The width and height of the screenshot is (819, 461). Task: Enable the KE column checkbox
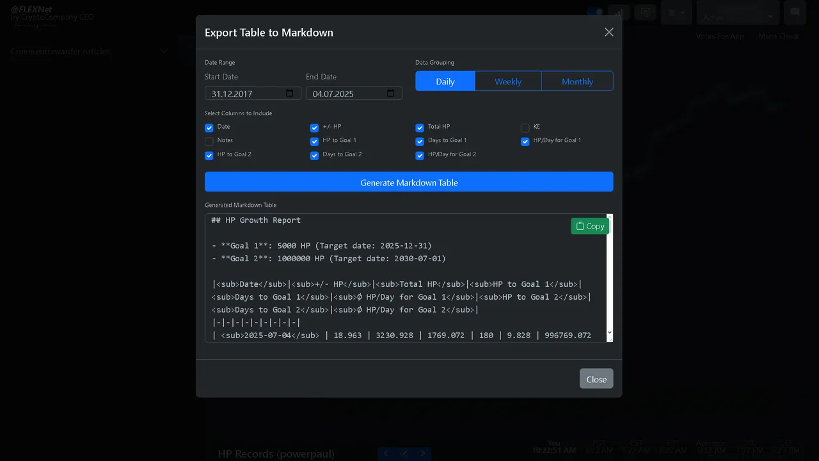pos(525,127)
